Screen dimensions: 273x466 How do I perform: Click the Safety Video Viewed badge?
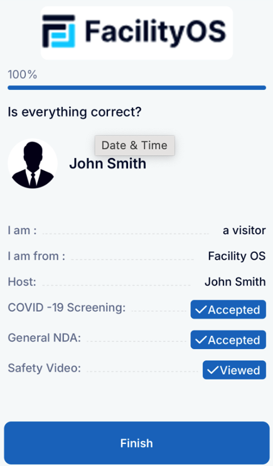point(234,370)
